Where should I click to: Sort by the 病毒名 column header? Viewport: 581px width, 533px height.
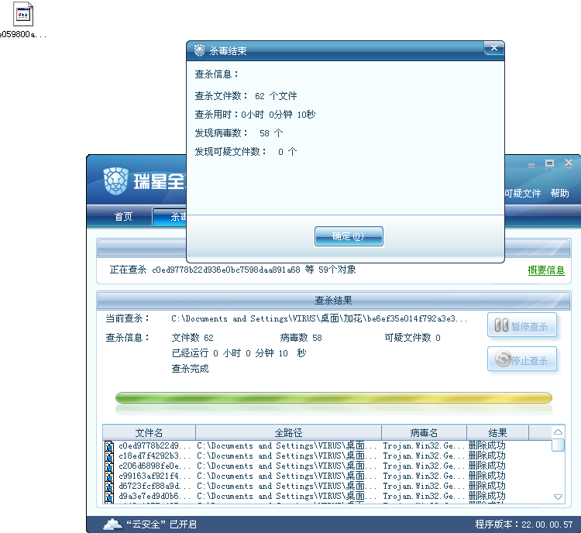click(x=424, y=432)
